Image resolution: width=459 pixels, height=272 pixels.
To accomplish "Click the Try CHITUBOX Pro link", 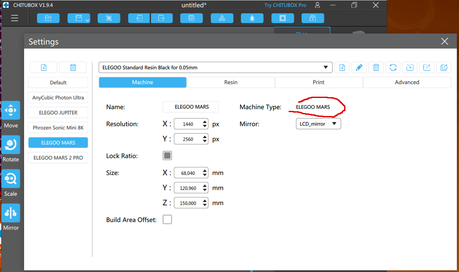I will [x=285, y=5].
